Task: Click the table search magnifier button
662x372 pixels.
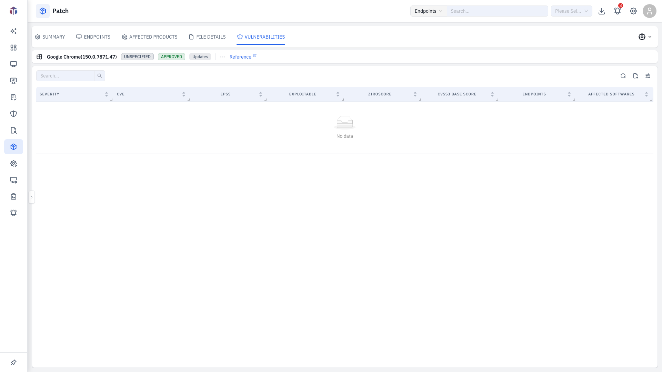Action: 100,76
